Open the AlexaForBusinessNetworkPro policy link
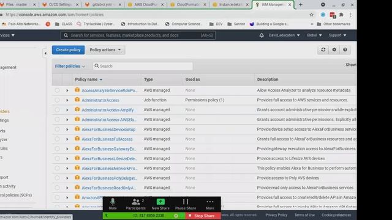Image resolution: width=392 pixels, height=220 pixels. tap(109, 169)
